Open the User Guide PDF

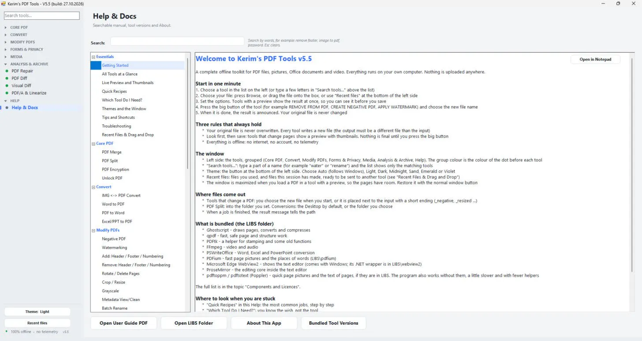[123, 323]
